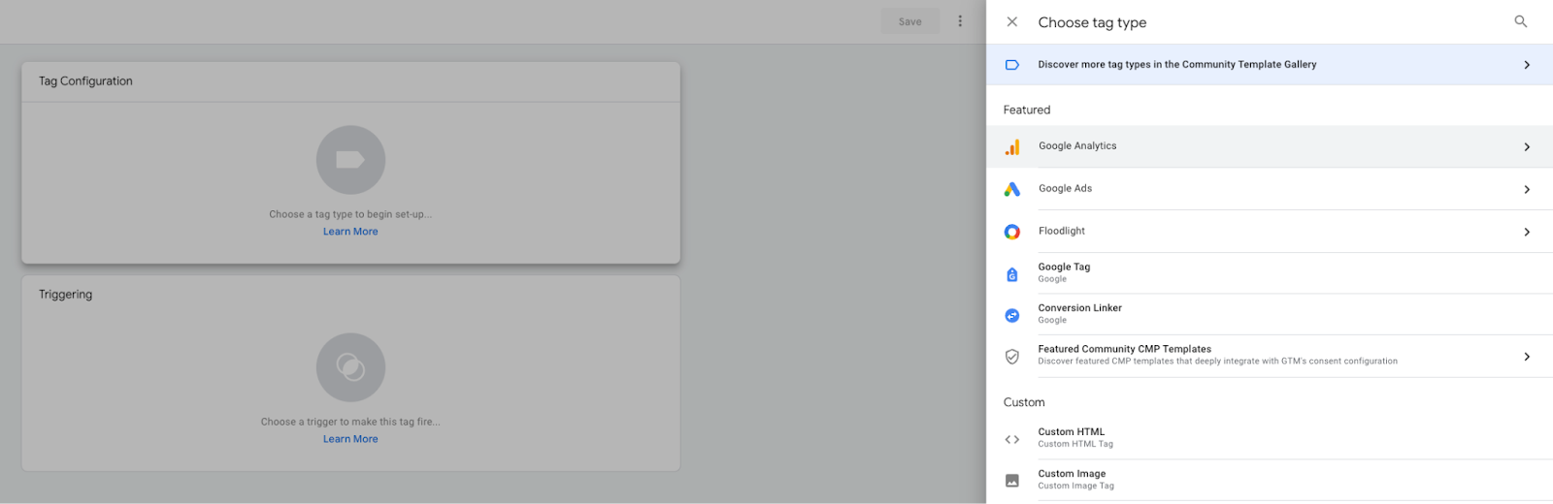Choose the Custom HTML tag type
Image resolution: width=1553 pixels, height=504 pixels.
pyautogui.click(x=1270, y=438)
